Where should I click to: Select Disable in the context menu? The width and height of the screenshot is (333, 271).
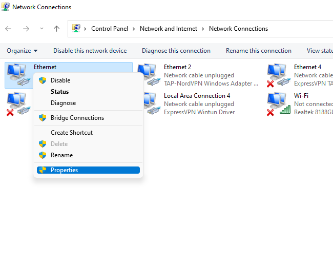tap(60, 80)
